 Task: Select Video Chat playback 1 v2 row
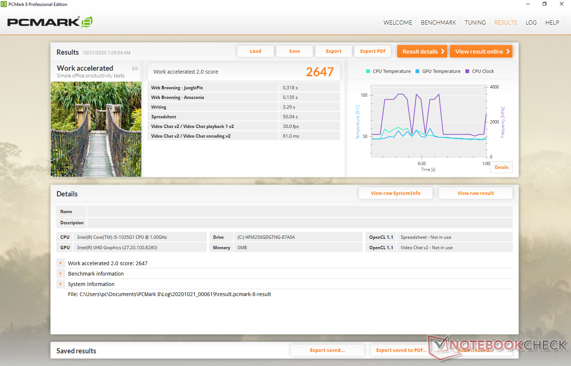(244, 126)
